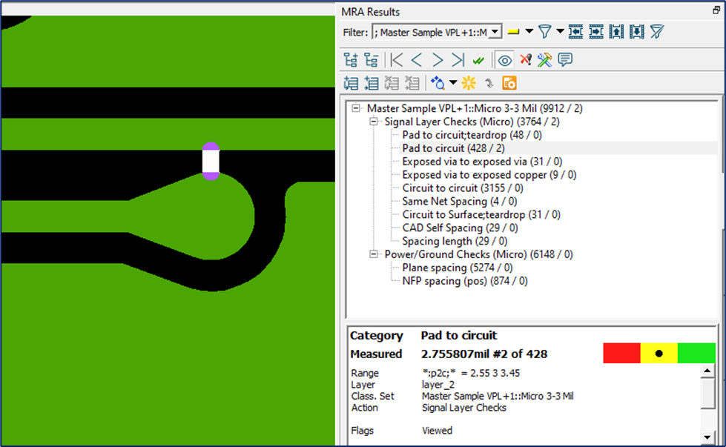Click the clear filter funnel icon
The height and width of the screenshot is (447, 726).
coord(656,31)
